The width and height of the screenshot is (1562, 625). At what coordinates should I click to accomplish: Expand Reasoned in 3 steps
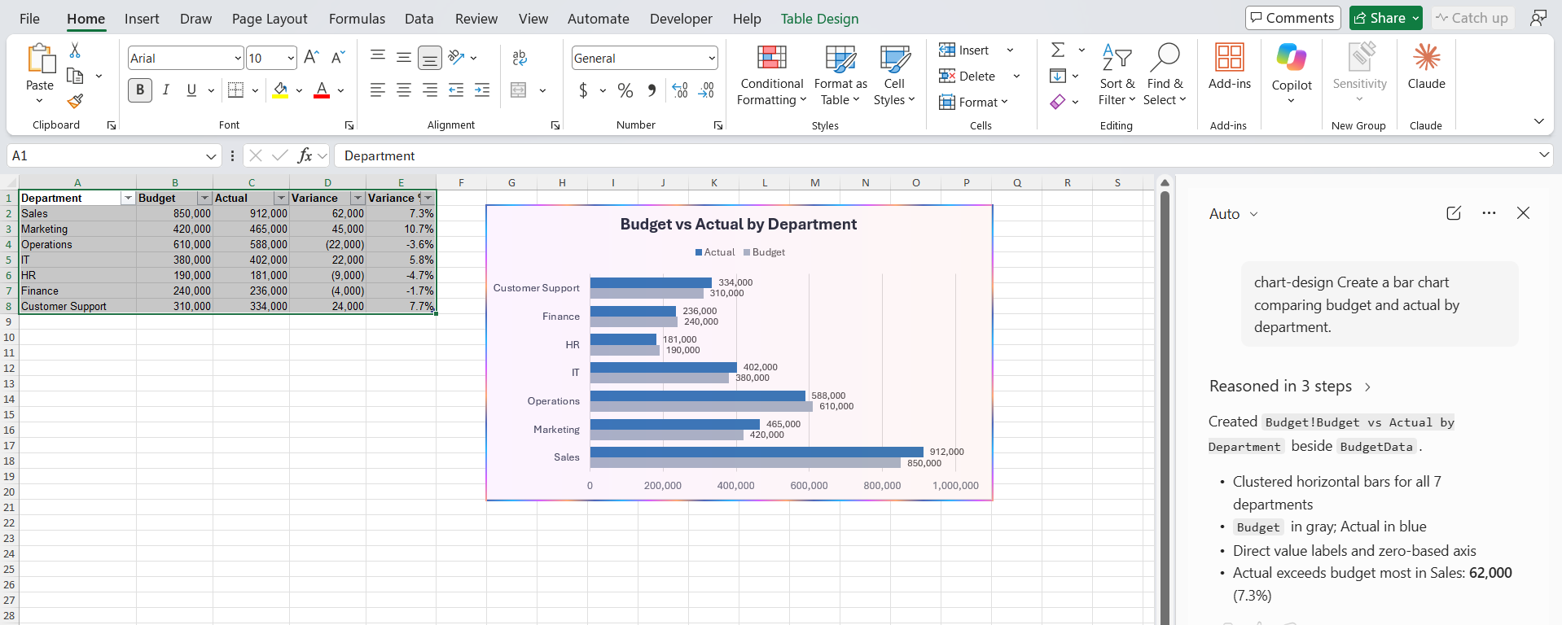coord(1290,387)
